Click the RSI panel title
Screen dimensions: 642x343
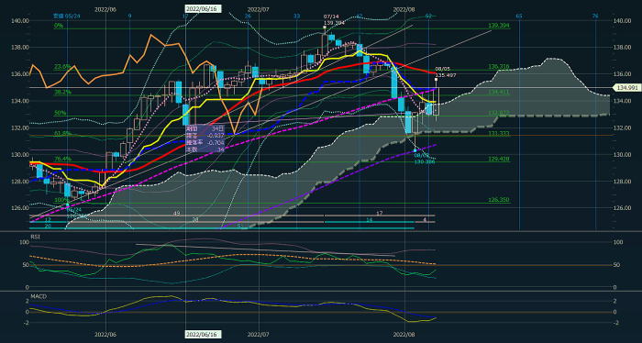[x=35, y=237]
